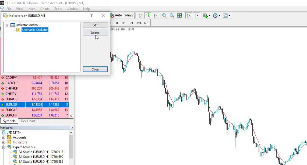Expand the Indicators group in Navigator

tap(3, 142)
